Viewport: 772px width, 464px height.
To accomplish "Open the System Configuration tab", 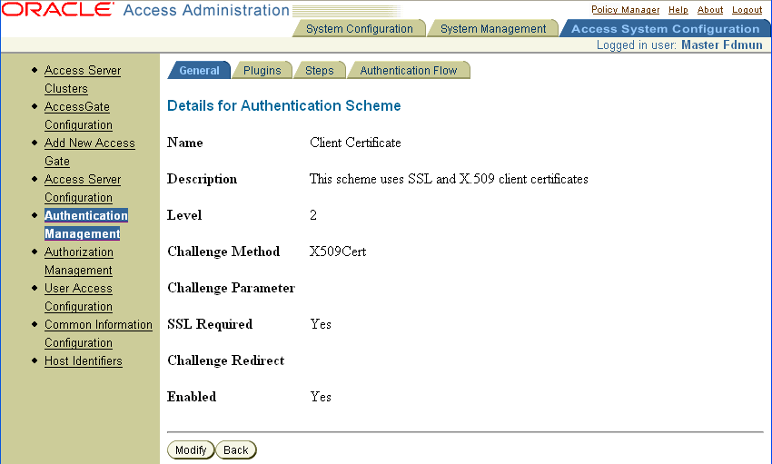I will click(x=360, y=28).
